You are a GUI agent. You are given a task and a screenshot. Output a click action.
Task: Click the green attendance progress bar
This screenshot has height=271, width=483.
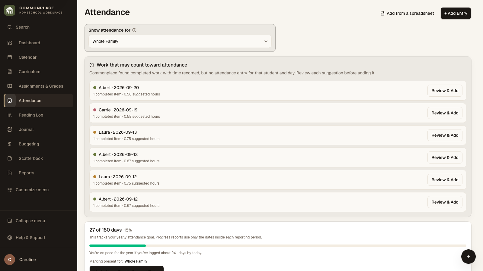pyautogui.click(x=117, y=246)
